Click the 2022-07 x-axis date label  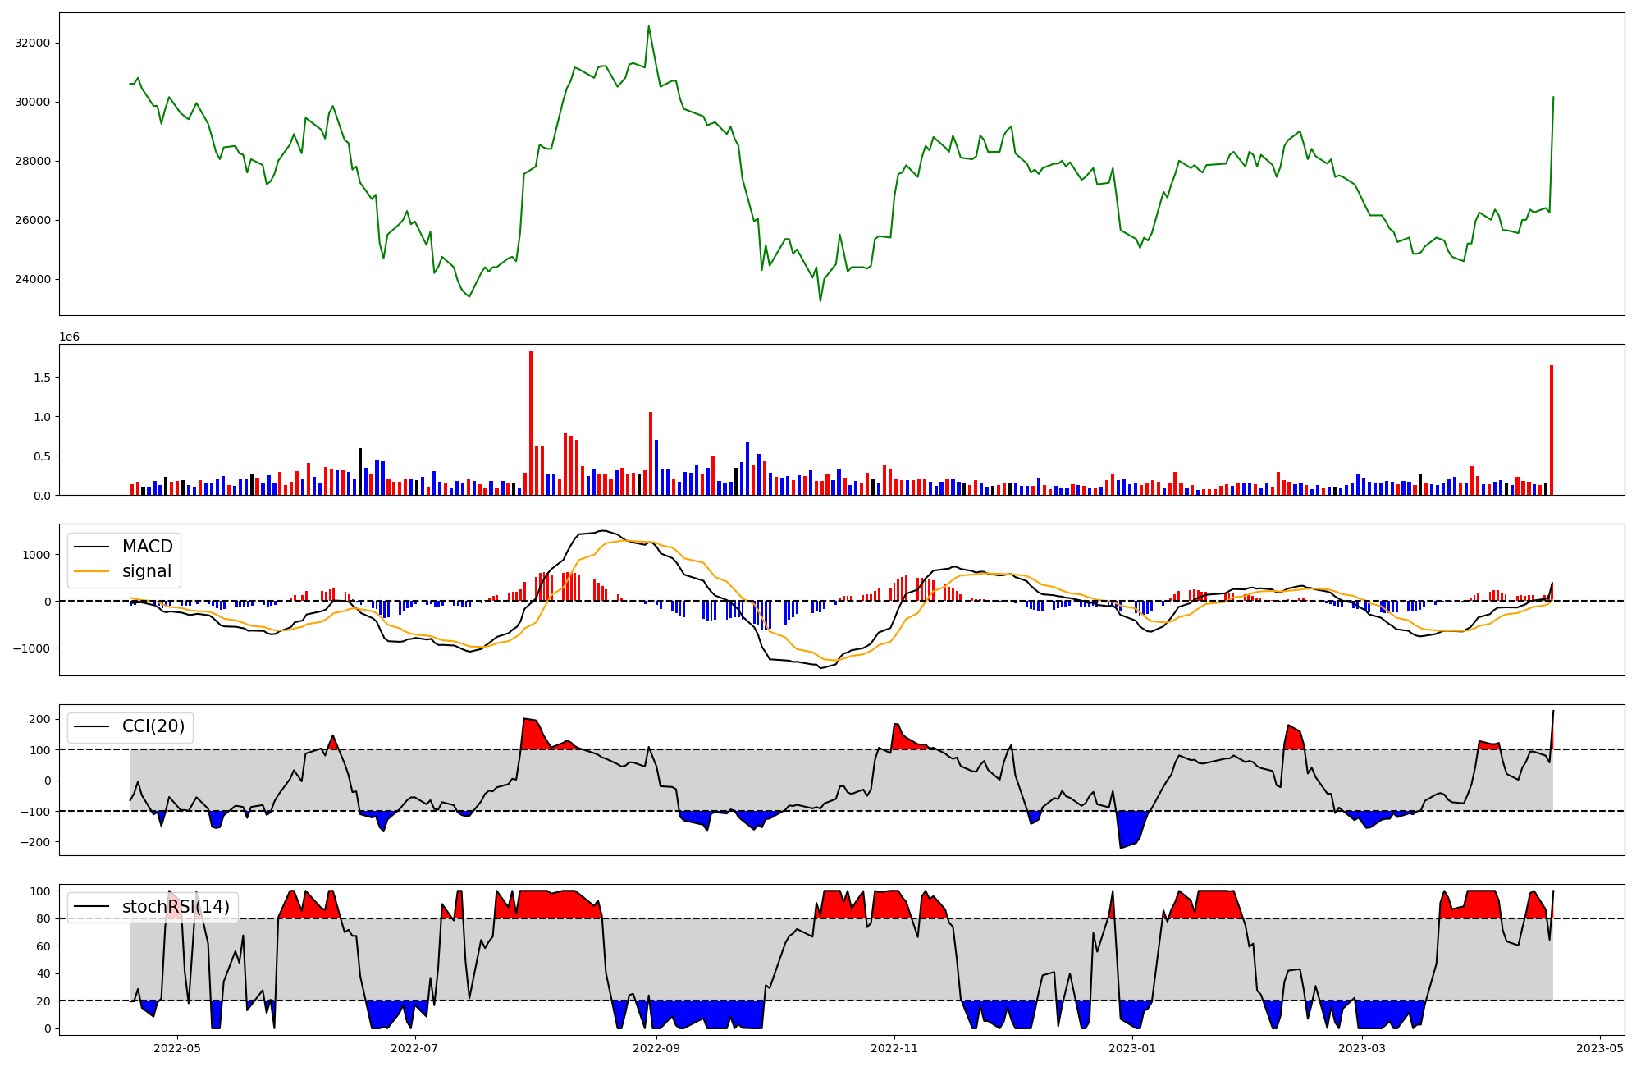[x=415, y=1048]
